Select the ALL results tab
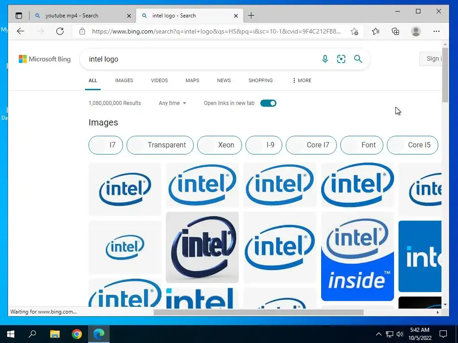 point(93,80)
